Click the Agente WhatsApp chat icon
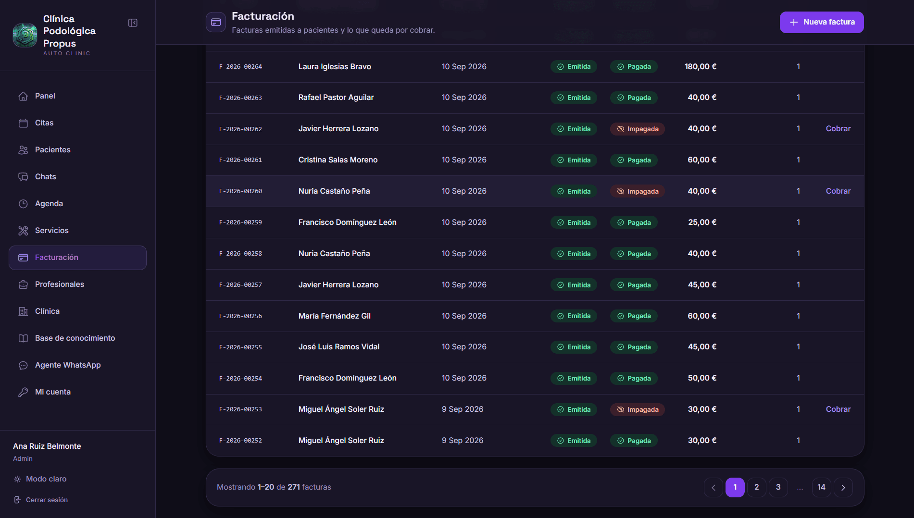This screenshot has height=518, width=914. point(23,365)
